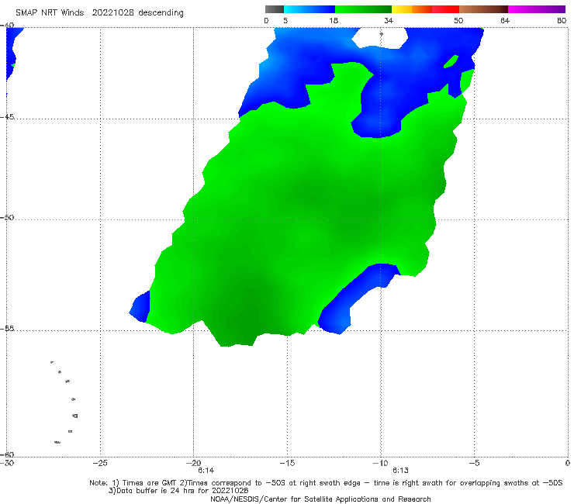Click the '-45' latitude axis label
Viewport: 574px width, 504px height.
coord(7,117)
